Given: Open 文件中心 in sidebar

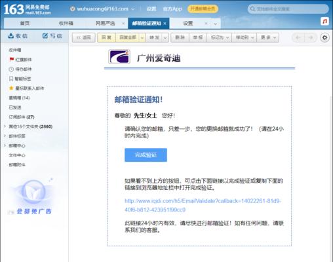Looking at the screenshot, I should [x=17, y=155].
